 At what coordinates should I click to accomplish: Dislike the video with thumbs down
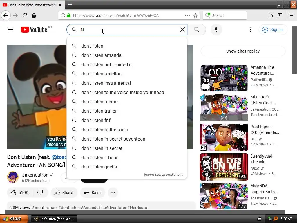[40, 193]
